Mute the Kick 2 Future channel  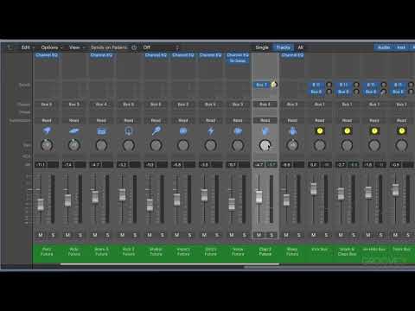pos(123,235)
